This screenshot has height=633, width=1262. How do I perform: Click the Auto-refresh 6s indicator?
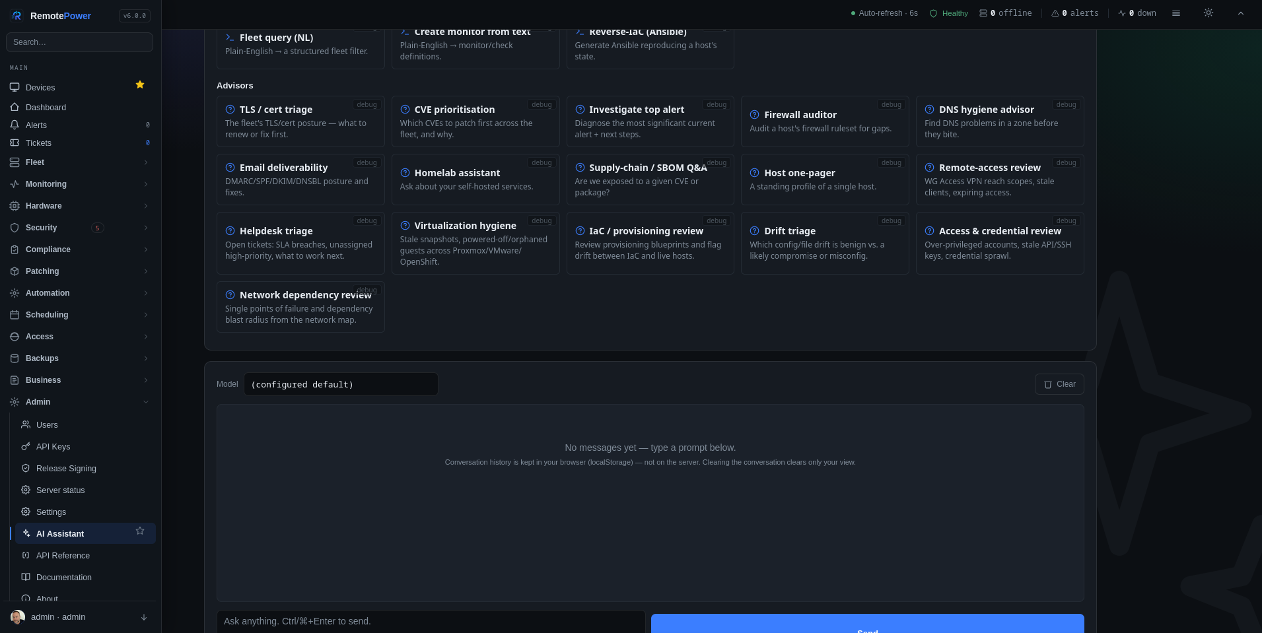click(x=884, y=13)
